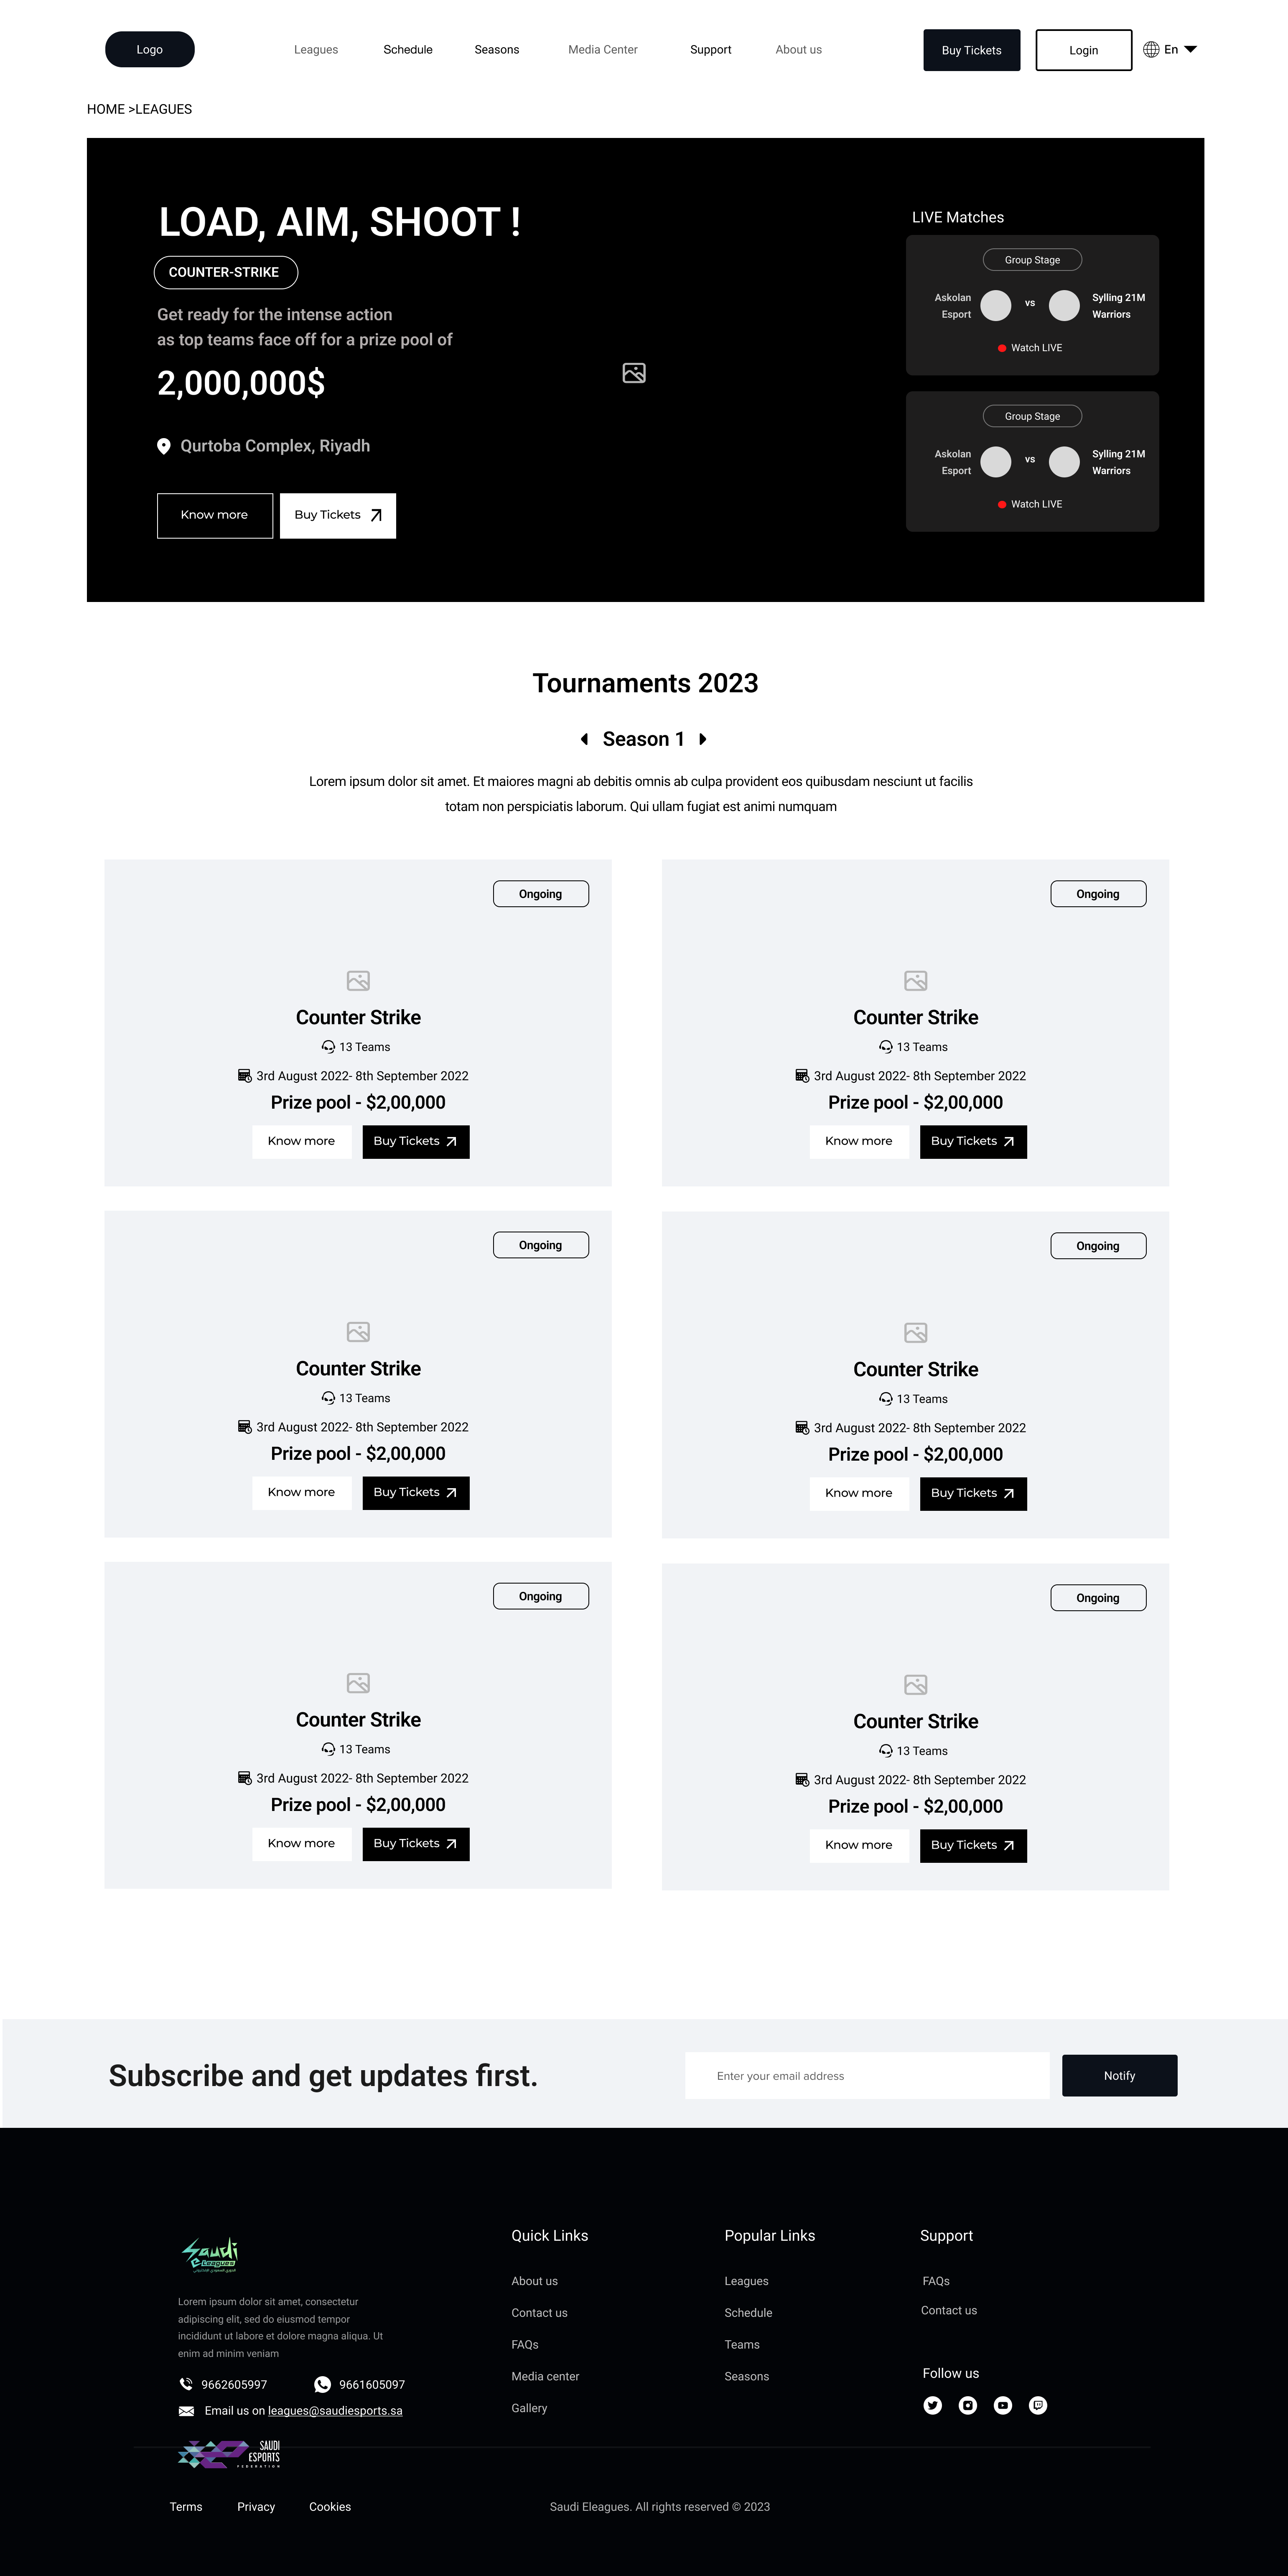This screenshot has width=1288, height=2576.
Task: Open the Instagram icon under Follow us
Action: [968, 2405]
